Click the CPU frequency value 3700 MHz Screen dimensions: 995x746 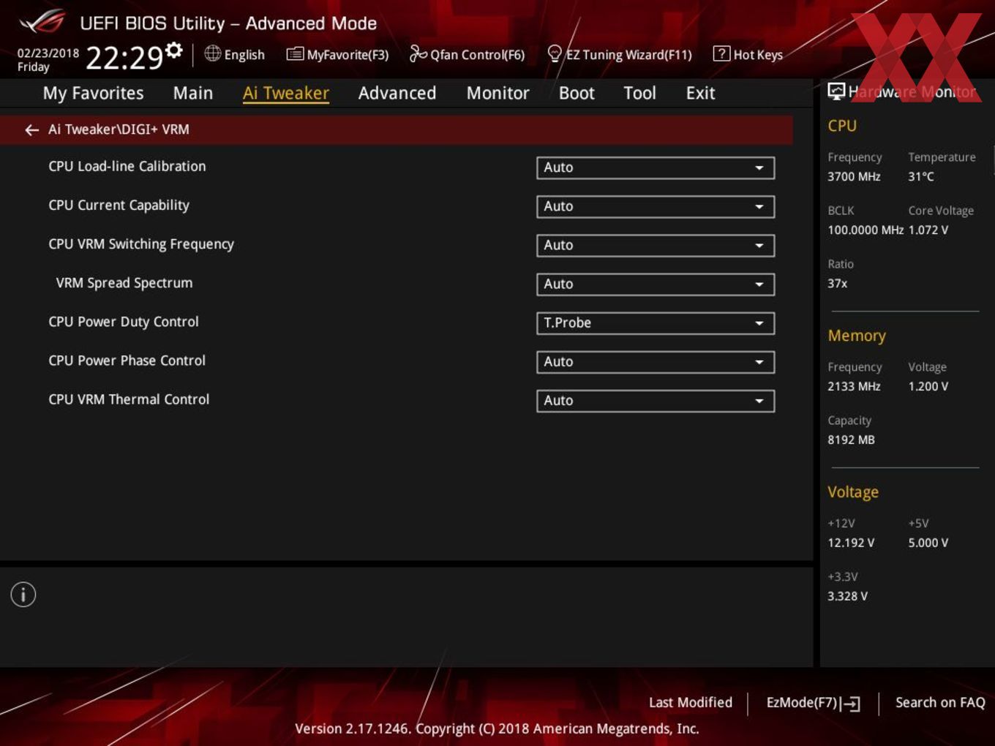(854, 176)
